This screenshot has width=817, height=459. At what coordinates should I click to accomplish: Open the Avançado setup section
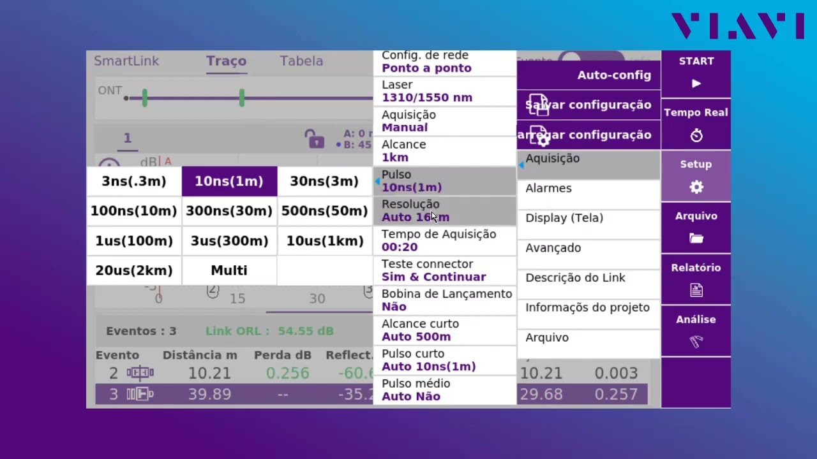coord(588,254)
